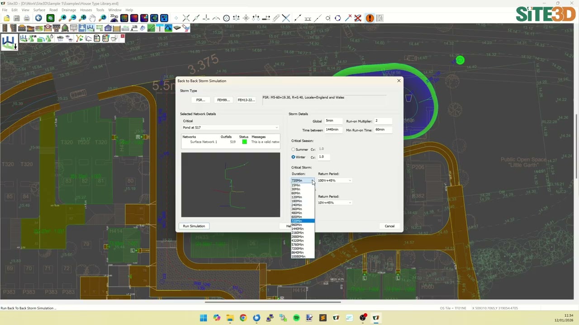Screen dimensions: 579x325
Task: Open the Tools menu
Action: pyautogui.click(x=100, y=10)
